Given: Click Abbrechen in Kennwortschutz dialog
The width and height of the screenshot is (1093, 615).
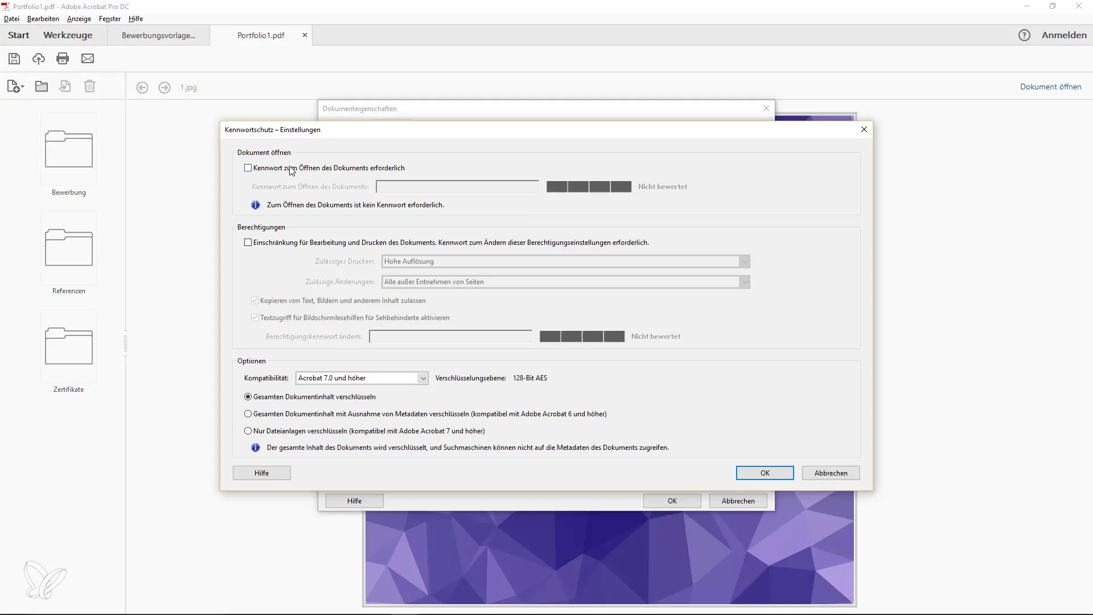Looking at the screenshot, I should point(831,473).
